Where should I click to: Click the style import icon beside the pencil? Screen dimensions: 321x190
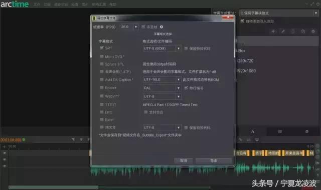[x=293, y=31]
